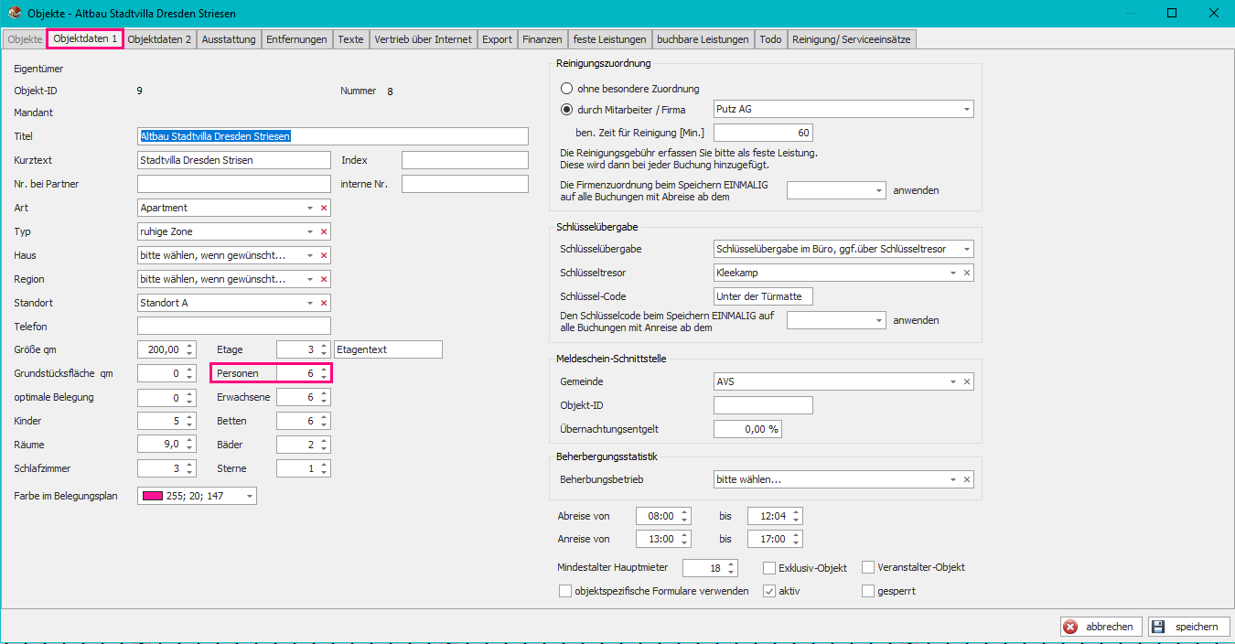Screen dimensions: 1235x644
Task: Click abbrechen to cancel changes
Action: [1101, 627]
